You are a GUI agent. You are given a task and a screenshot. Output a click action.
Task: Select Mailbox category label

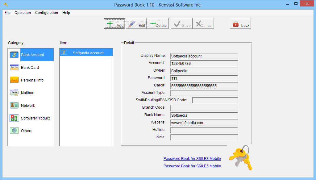pyautogui.click(x=27, y=93)
